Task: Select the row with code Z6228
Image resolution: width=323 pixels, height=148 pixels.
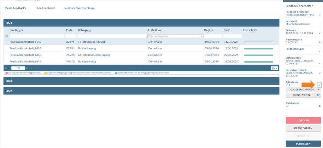Action: 141,55
